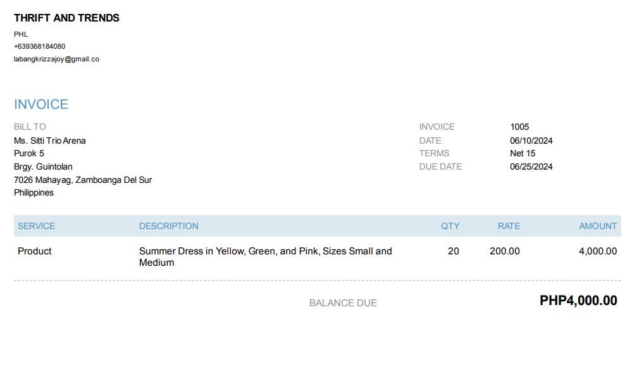Click the 7026 Mahayag, Zamboanga Del Sur line
The height and width of the screenshot is (386, 637).
pyautogui.click(x=83, y=180)
